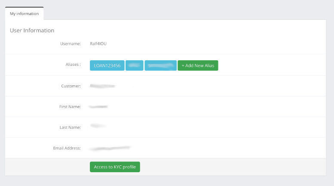The width and height of the screenshot is (334, 186).
Task: Click the Last Name field label
Action: coord(70,127)
